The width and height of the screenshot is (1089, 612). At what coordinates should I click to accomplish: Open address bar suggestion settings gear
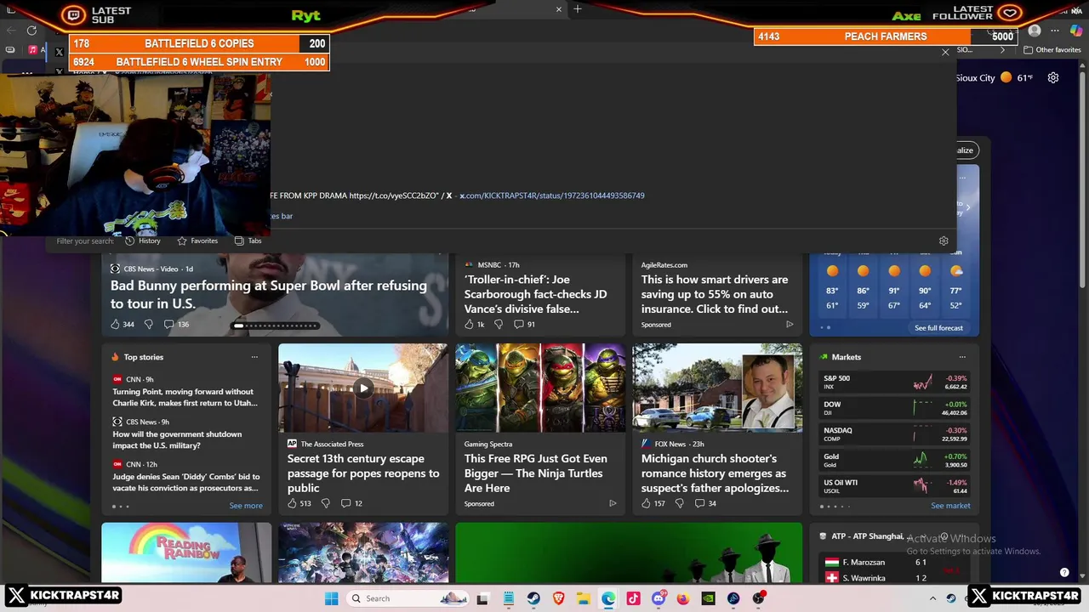944,241
